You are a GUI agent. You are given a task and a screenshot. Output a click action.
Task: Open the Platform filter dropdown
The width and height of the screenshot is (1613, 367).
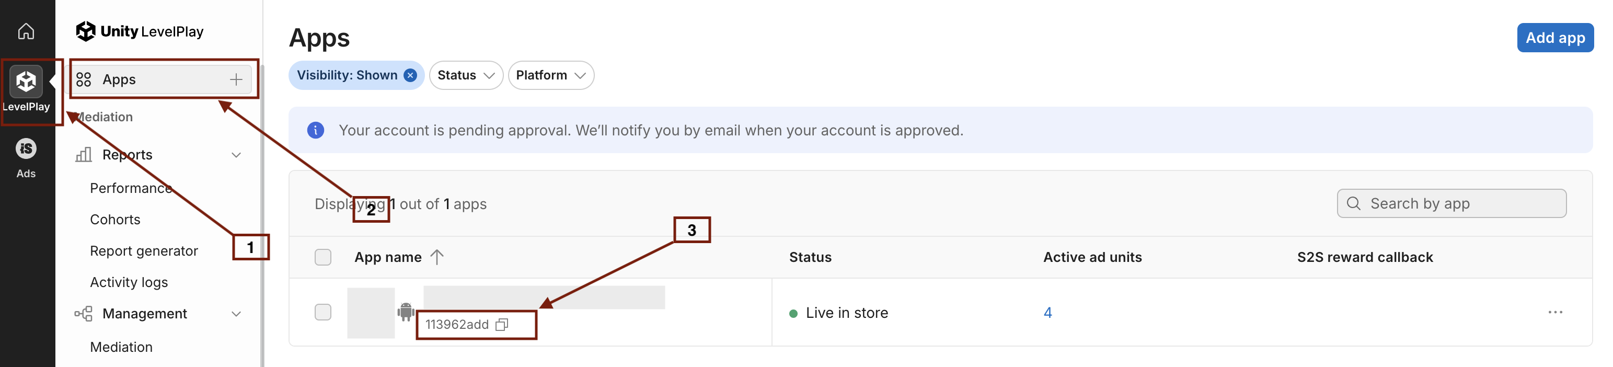550,75
